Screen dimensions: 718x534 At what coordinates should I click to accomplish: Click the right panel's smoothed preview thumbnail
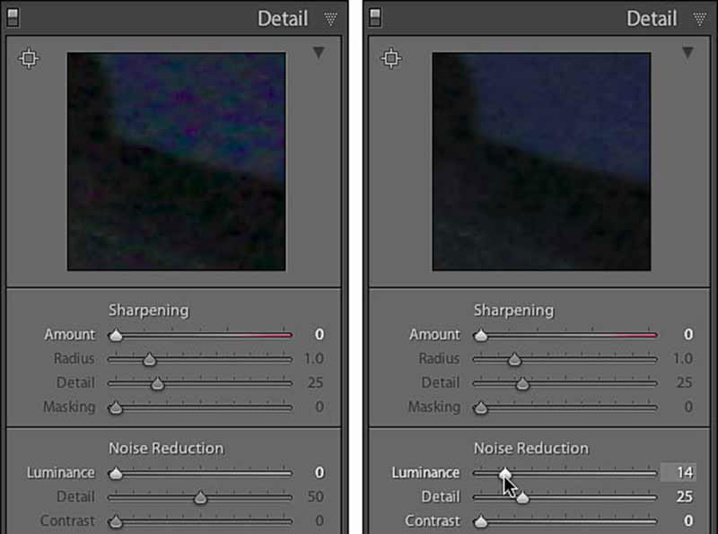(x=541, y=162)
